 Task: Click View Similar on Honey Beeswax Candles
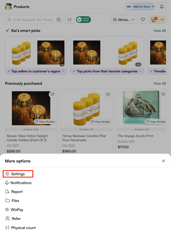[100, 122]
